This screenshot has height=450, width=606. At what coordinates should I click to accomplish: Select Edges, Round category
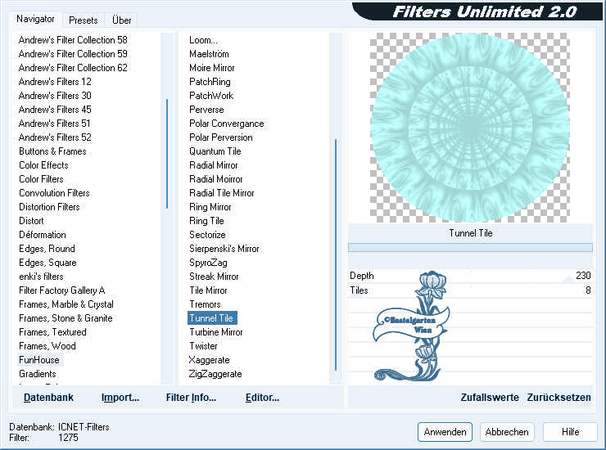click(47, 249)
